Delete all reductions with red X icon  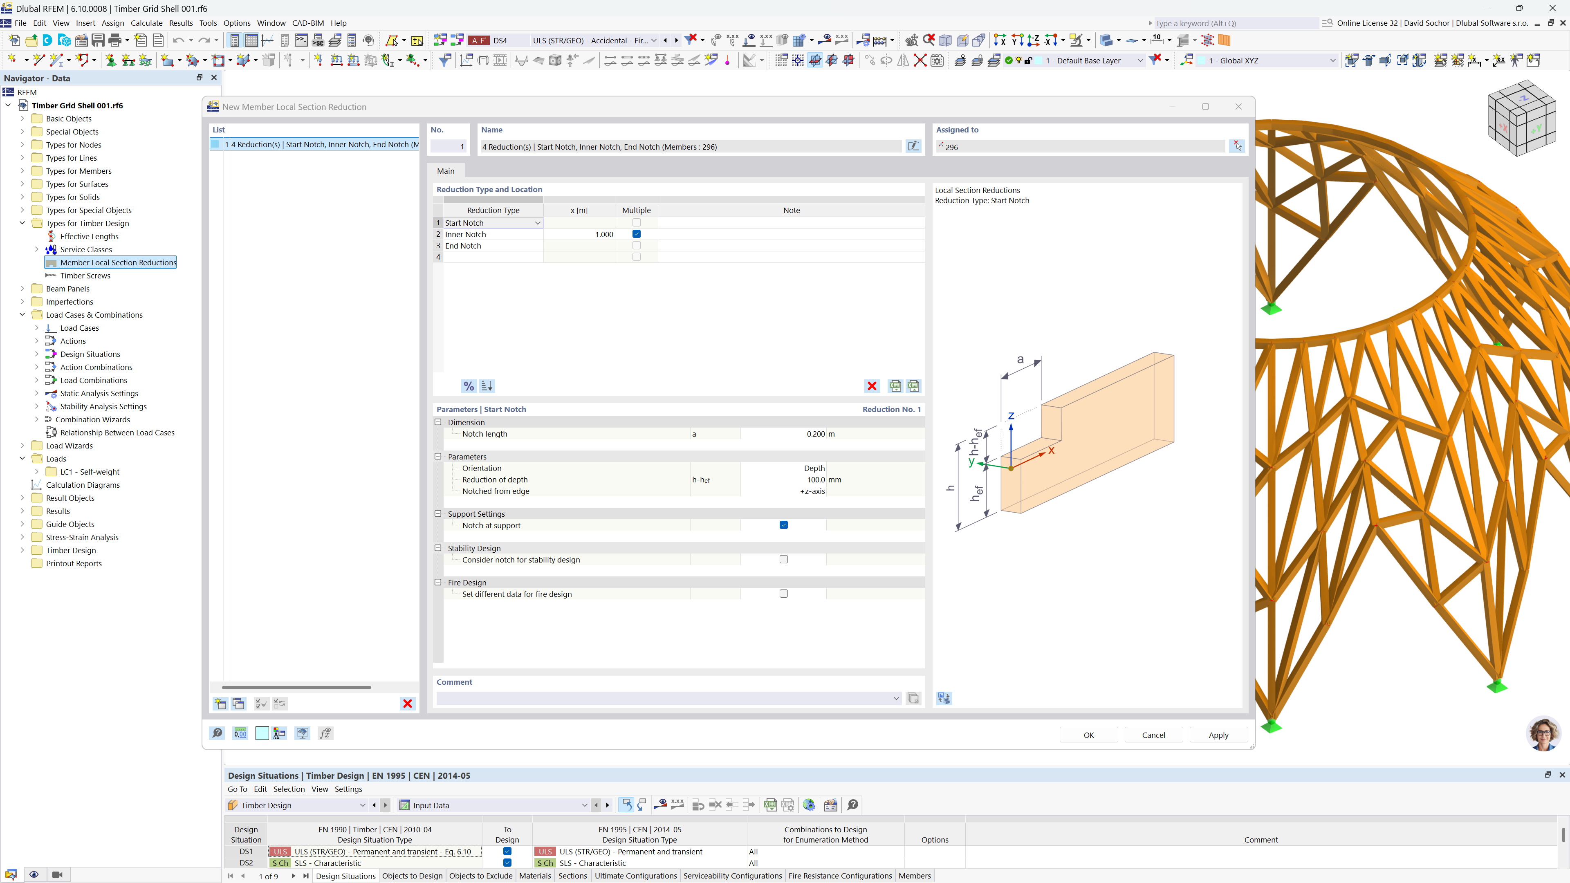pyautogui.click(x=872, y=386)
